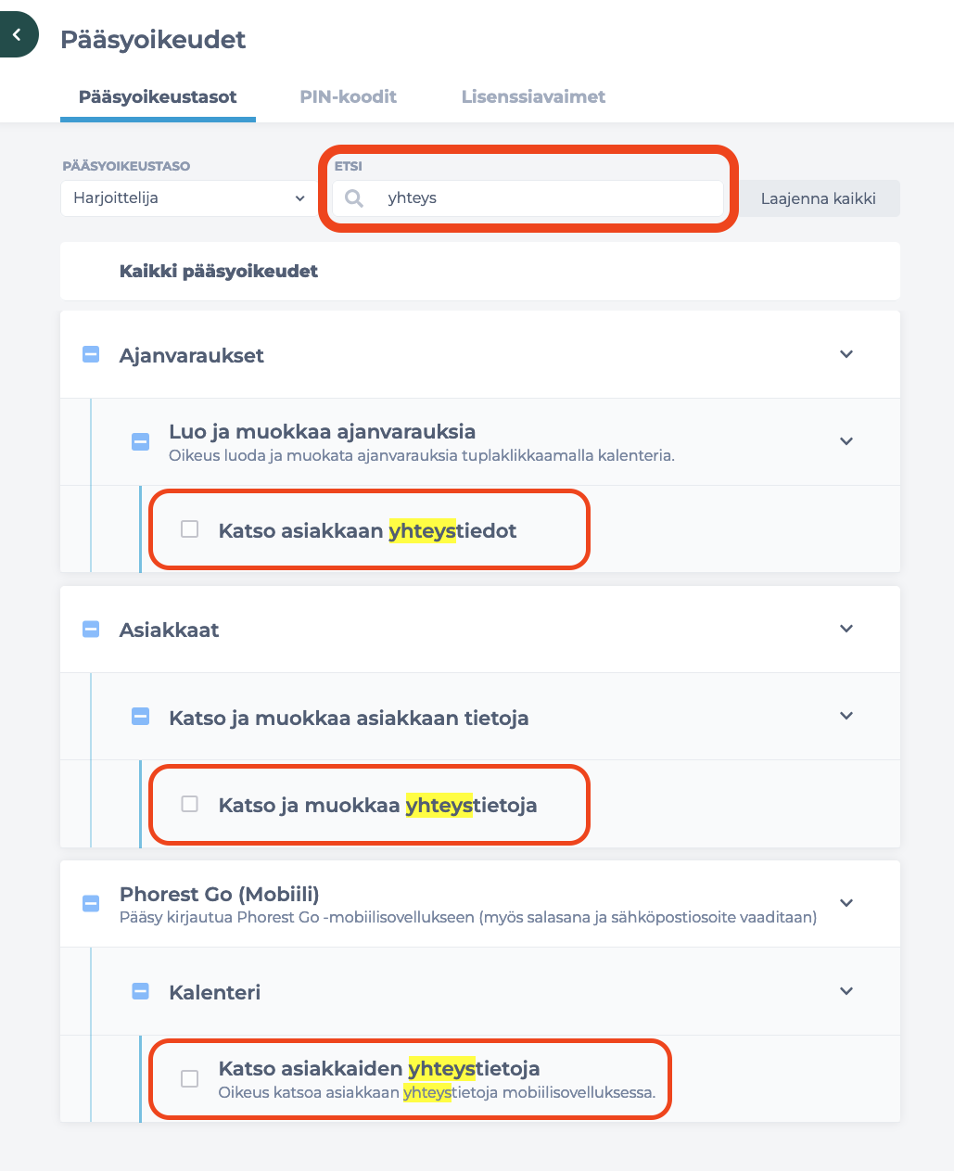Select the Pääsyoikeustasot tab

click(x=158, y=96)
